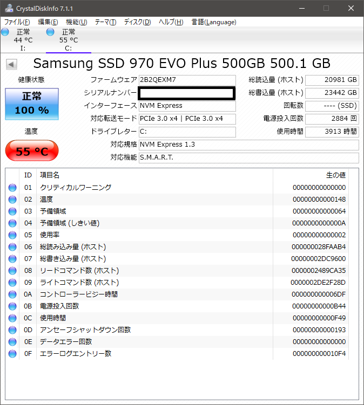Click total host reads value 20981 GB

click(332, 80)
